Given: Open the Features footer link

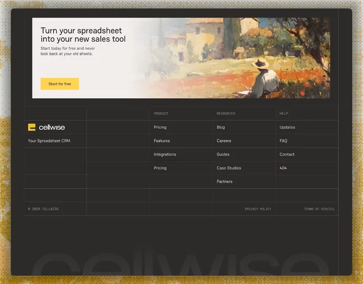Looking at the screenshot, I should [x=162, y=141].
